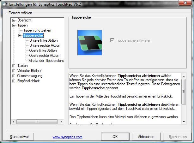Close the Synaptics TouchPad settings window

pyautogui.click(x=185, y=3)
